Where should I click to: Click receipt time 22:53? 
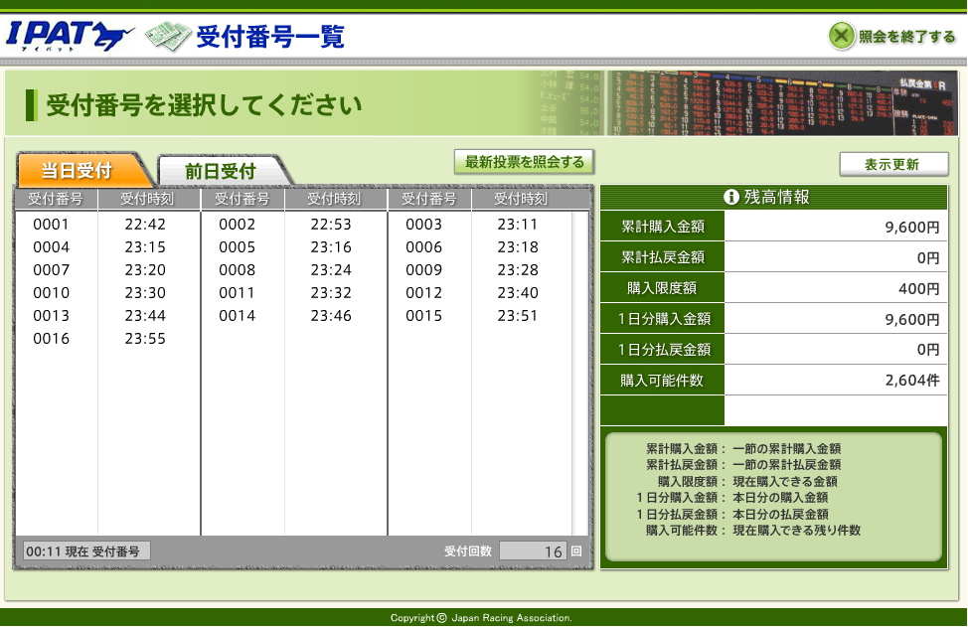[331, 225]
